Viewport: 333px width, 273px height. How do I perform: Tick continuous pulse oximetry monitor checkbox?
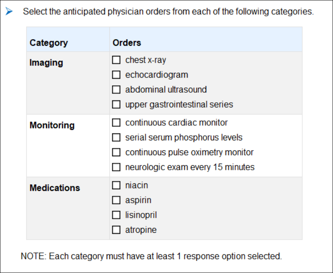(116, 152)
